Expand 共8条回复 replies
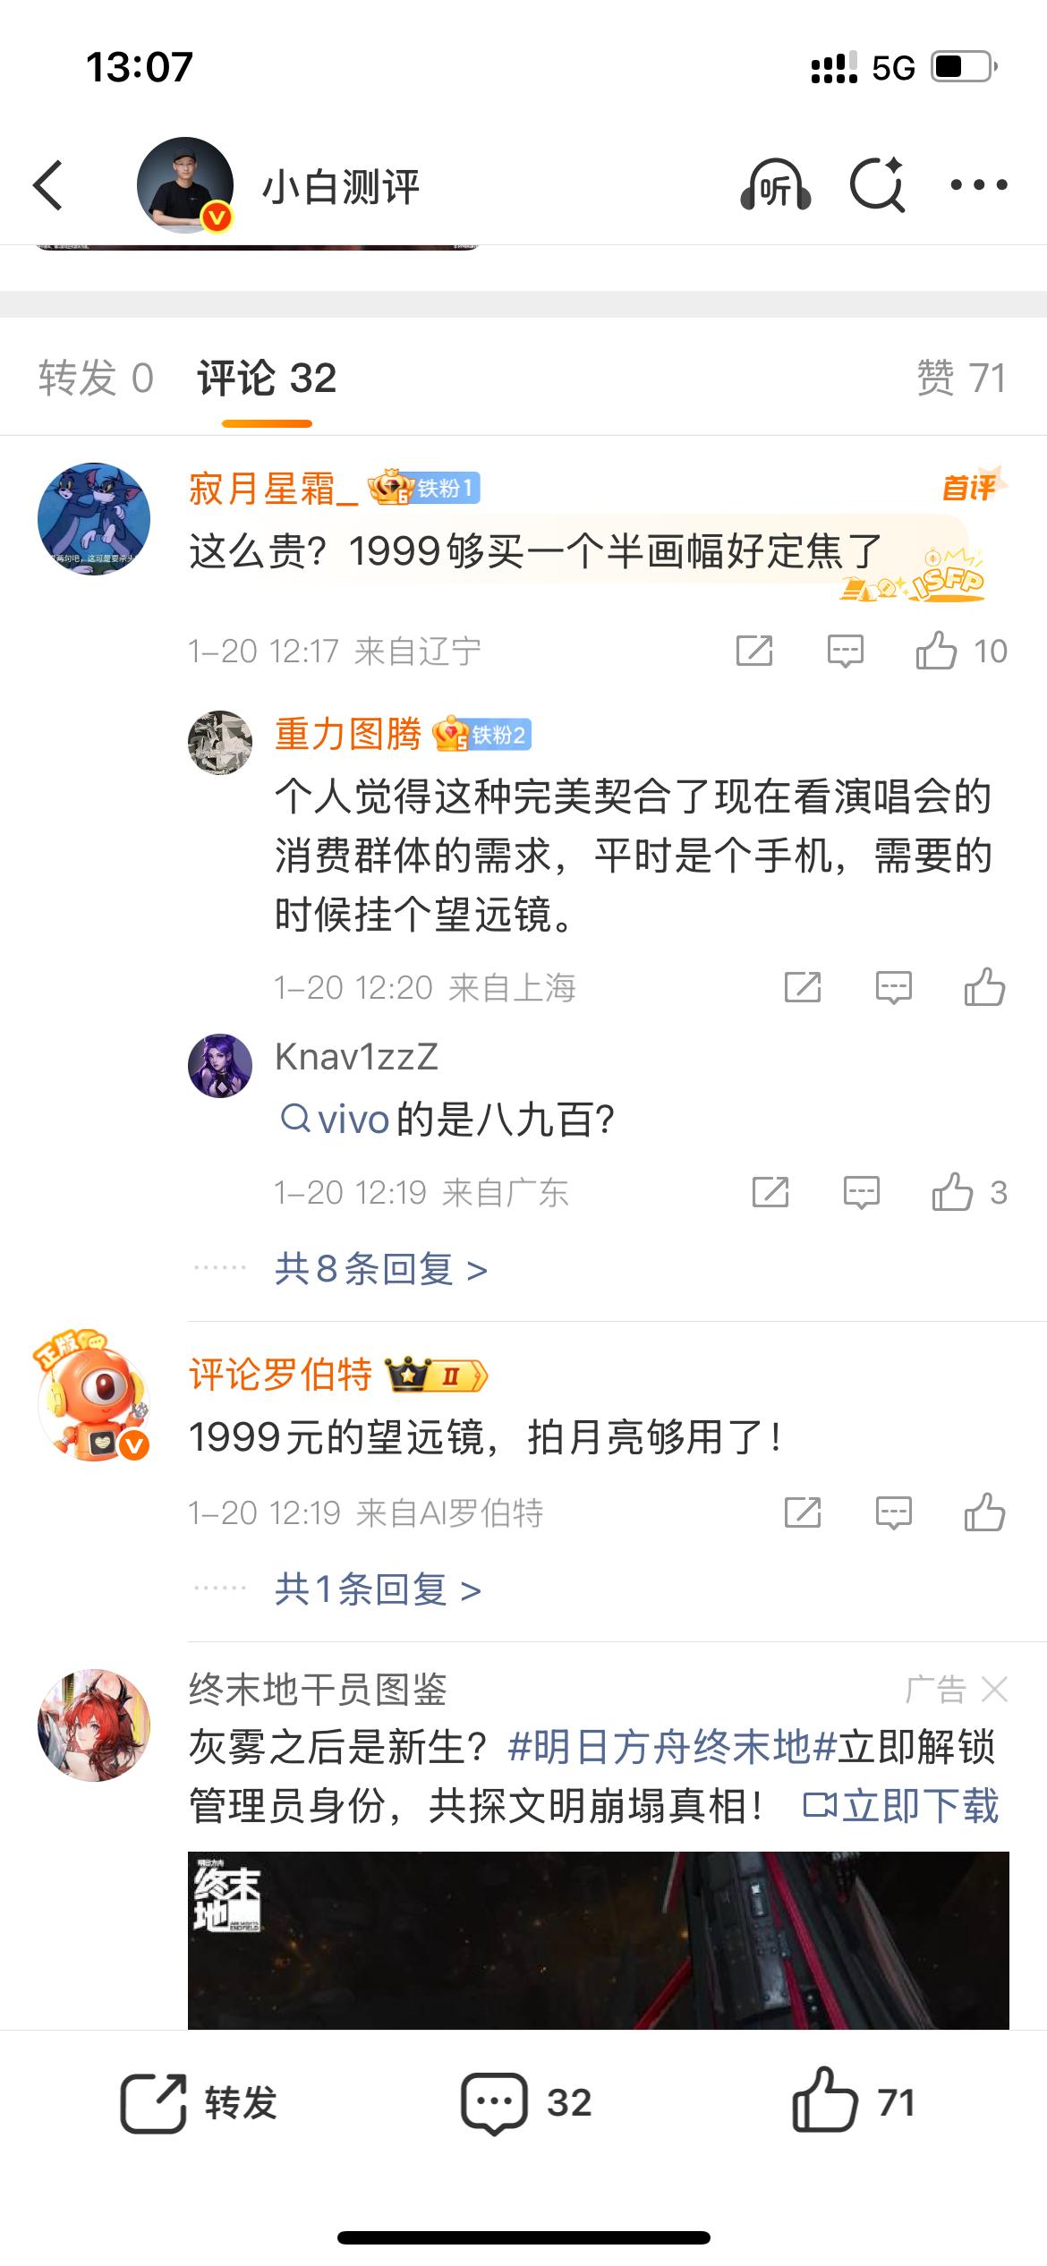Screen dimensions: 1047x2266 point(381,1269)
